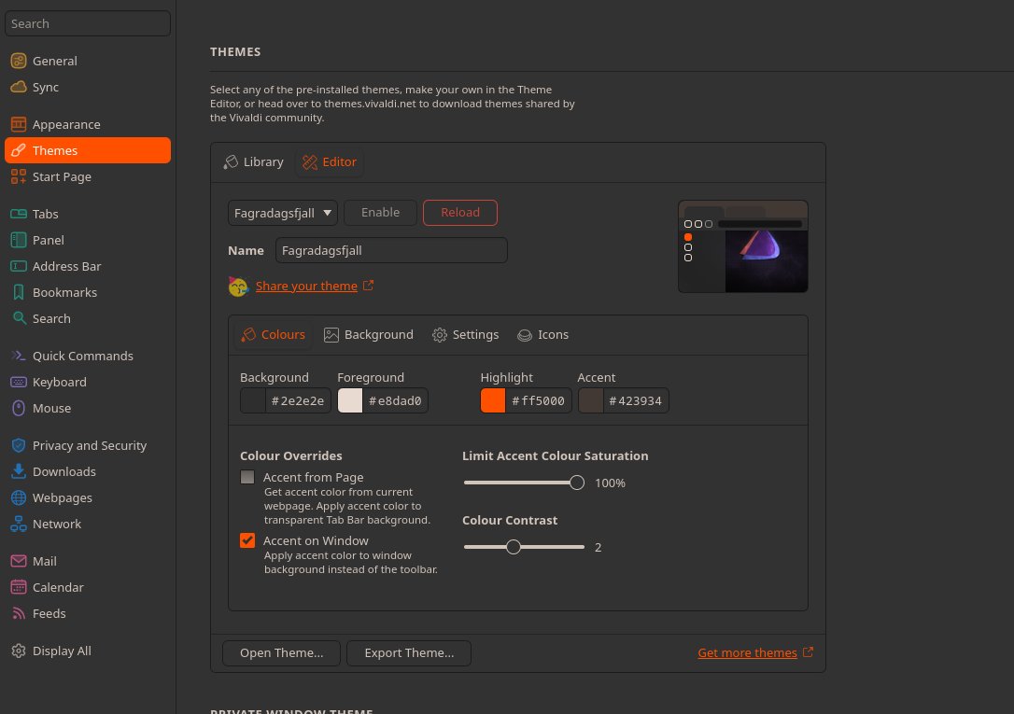The width and height of the screenshot is (1014, 714).
Task: Click the settings Search field
Action: (88, 23)
